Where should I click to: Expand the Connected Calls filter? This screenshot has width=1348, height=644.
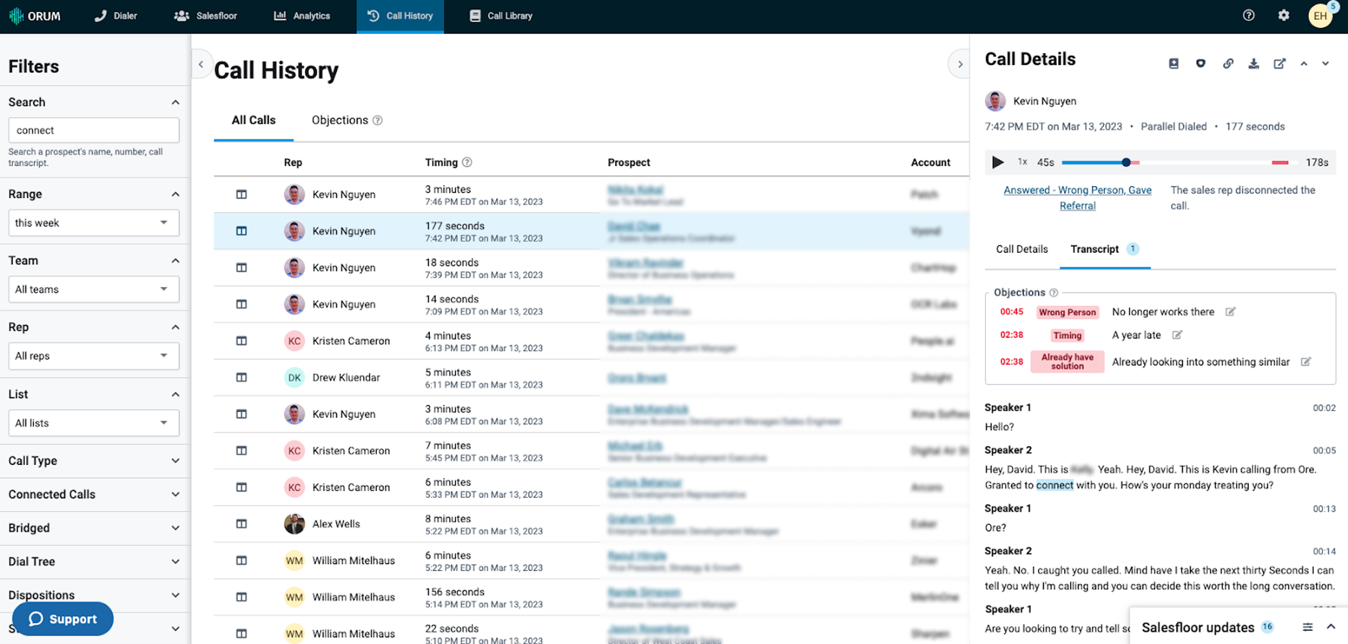click(175, 495)
